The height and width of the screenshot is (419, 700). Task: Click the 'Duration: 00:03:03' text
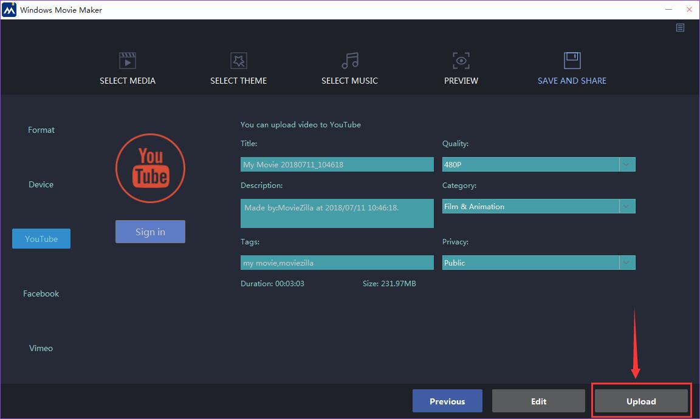click(272, 284)
